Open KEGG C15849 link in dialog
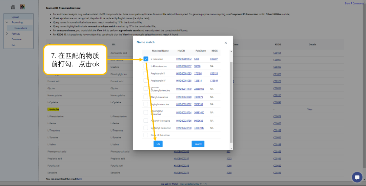The width and height of the screenshot is (366, 186). 214,81
